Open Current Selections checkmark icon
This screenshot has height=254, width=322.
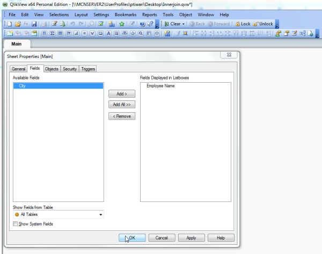click(x=101, y=24)
